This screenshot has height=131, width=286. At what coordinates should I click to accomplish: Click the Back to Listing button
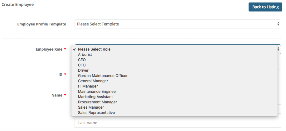265,7
